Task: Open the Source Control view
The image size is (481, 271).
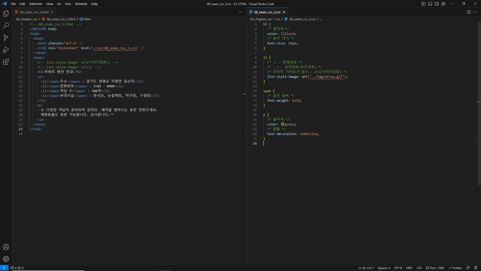Action: (6, 38)
